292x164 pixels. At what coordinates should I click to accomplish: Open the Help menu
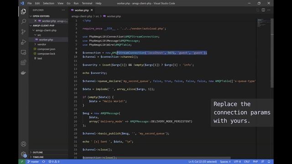99,3
